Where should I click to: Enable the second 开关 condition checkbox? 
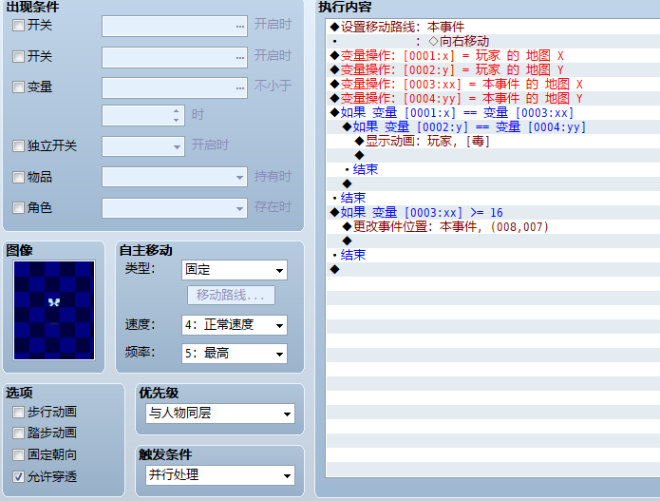pos(18,56)
